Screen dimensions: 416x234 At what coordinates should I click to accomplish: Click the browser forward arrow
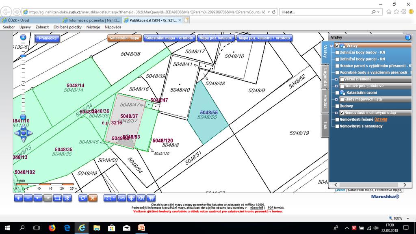(16, 12)
